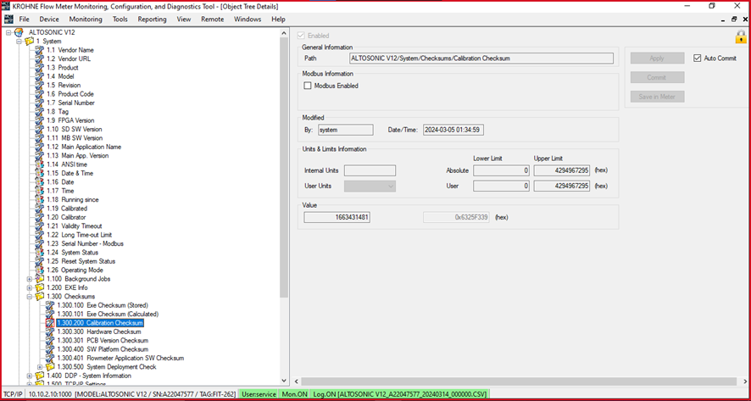Click the icon beside Calibration Checksum

point(50,323)
